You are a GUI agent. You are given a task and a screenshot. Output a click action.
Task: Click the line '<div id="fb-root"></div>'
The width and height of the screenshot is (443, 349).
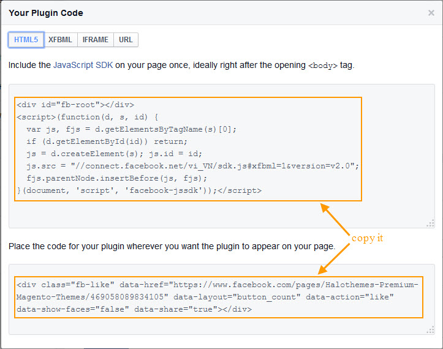coord(75,105)
